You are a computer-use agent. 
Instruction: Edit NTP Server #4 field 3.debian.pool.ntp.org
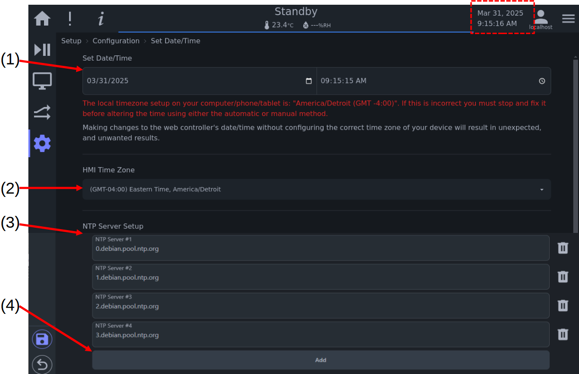pyautogui.click(x=321, y=334)
